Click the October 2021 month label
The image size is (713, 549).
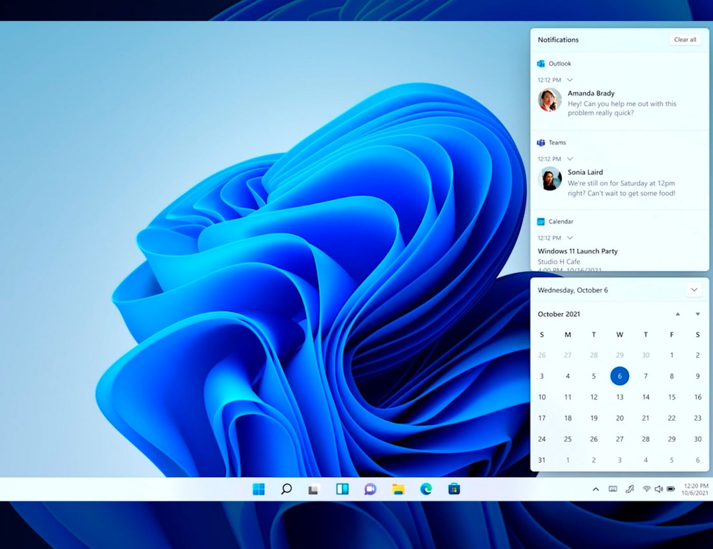pos(559,314)
